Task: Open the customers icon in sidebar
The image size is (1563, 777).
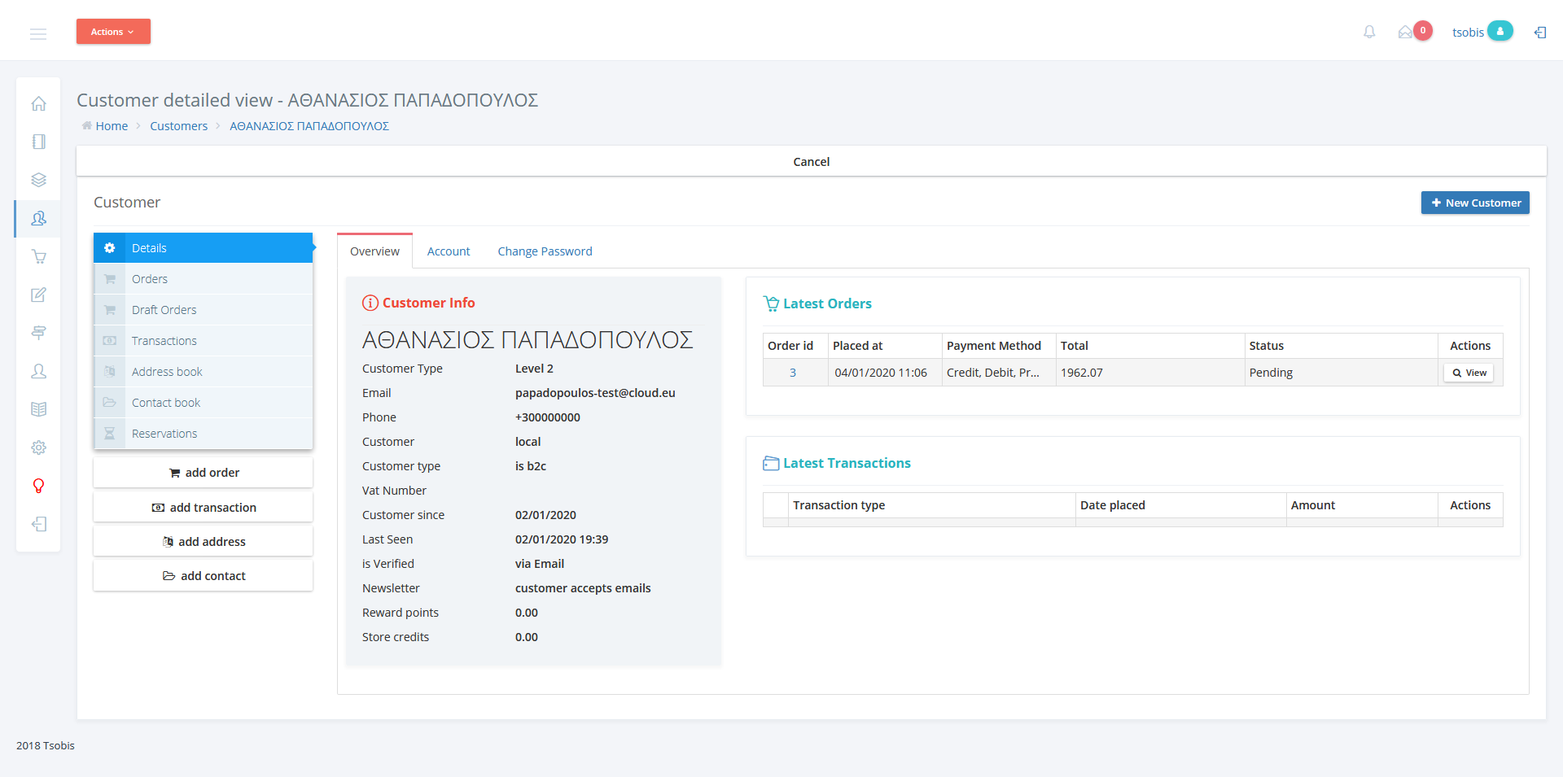Action: 38,218
